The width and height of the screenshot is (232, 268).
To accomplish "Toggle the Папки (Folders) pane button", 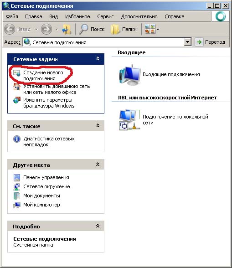I will tap(124, 29).
